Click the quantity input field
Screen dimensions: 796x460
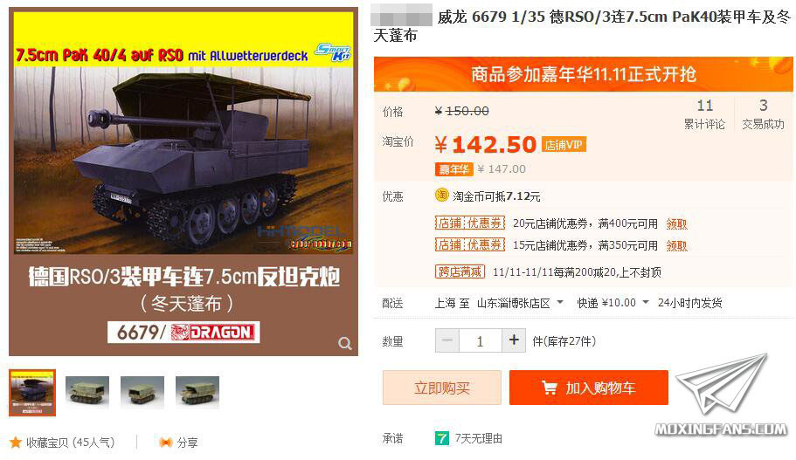coord(481,340)
